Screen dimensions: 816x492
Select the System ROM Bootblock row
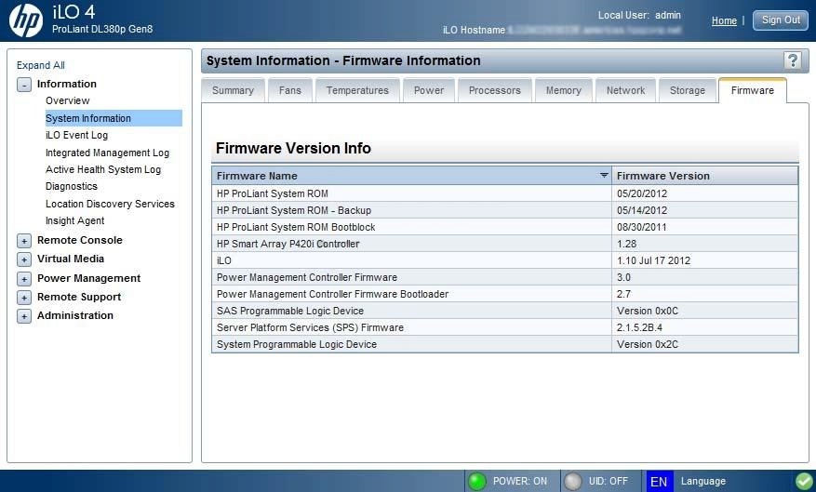pos(505,227)
